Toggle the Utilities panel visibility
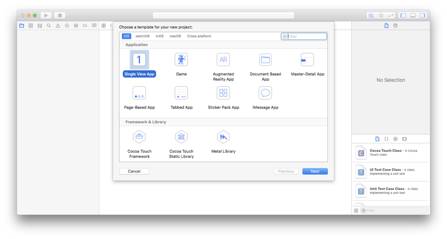Image resolution: width=447 pixels, height=239 pixels. (x=422, y=15)
